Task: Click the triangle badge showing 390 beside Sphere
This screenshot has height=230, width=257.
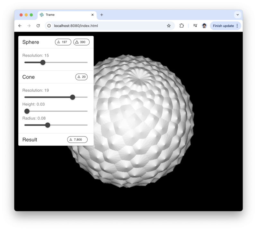Action: [82, 42]
